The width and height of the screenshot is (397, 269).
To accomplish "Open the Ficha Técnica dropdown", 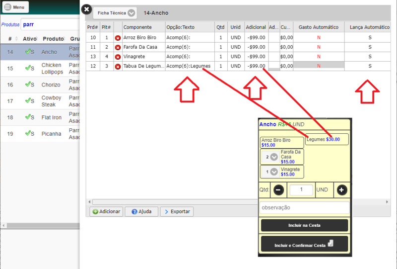I will tap(115, 13).
